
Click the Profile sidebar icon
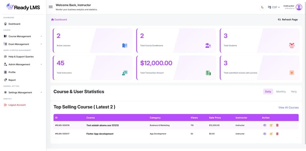point(6,72)
